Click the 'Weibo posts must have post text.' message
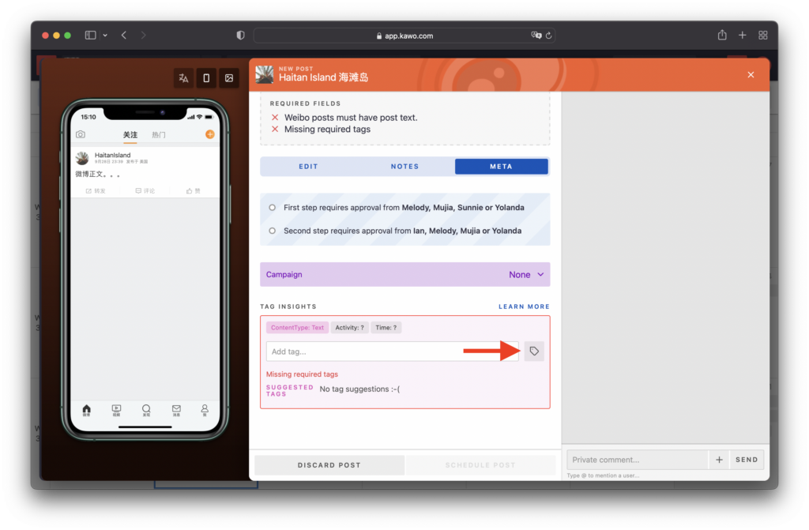The height and width of the screenshot is (530, 809). [351, 118]
